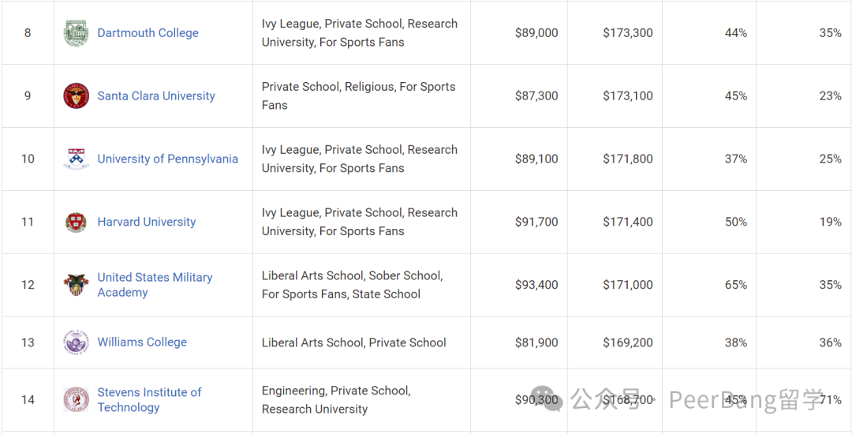
Task: Select the $173,300 mid-career pay cell for Dartmouth
Action: tap(628, 33)
